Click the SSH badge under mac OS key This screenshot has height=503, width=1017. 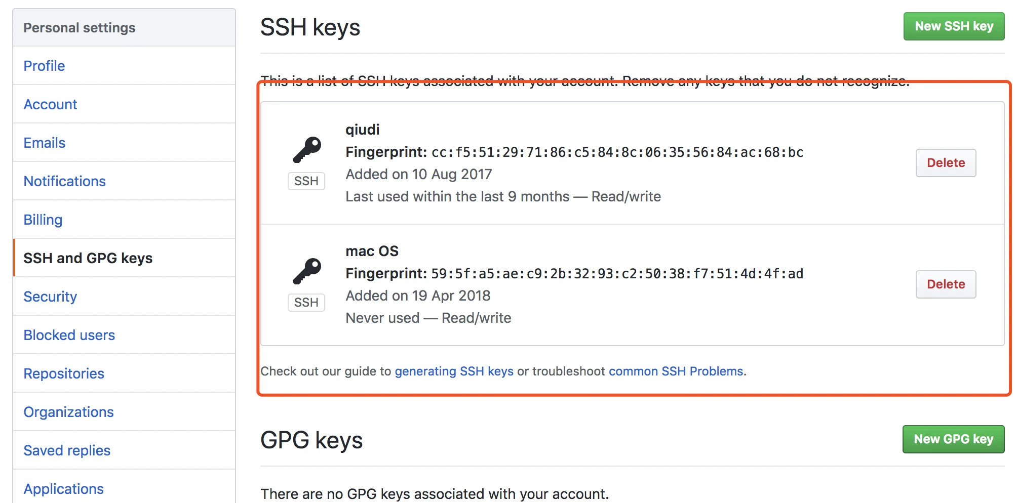tap(306, 303)
